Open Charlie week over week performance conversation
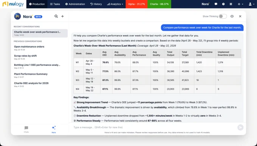Image resolution: width=257 pixels, height=146 pixels. (40, 33)
